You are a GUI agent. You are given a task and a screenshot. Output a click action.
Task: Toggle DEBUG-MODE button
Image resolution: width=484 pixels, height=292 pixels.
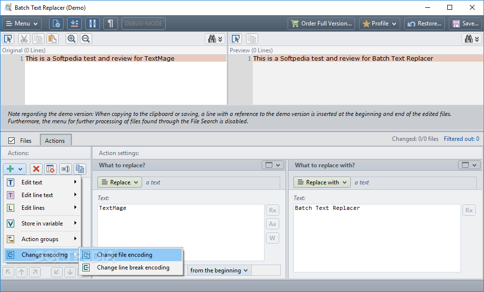point(144,23)
